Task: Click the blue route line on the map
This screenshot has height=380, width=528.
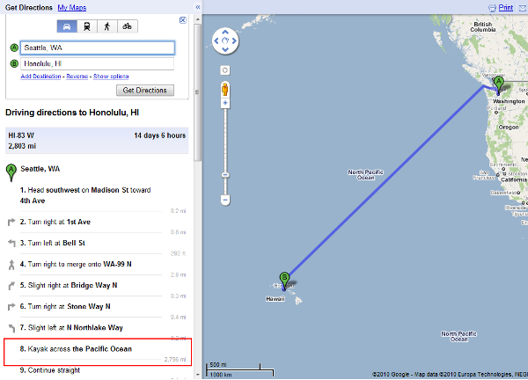Action: tap(387, 181)
